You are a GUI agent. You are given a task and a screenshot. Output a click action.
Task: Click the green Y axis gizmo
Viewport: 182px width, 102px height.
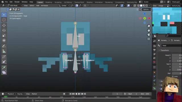tap(145, 18)
